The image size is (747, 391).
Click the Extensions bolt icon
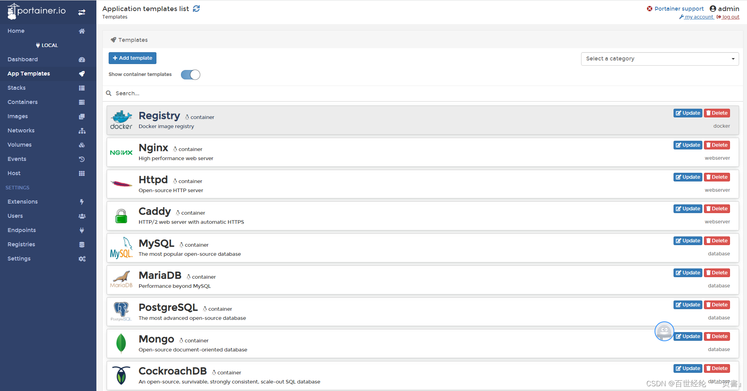(x=82, y=202)
